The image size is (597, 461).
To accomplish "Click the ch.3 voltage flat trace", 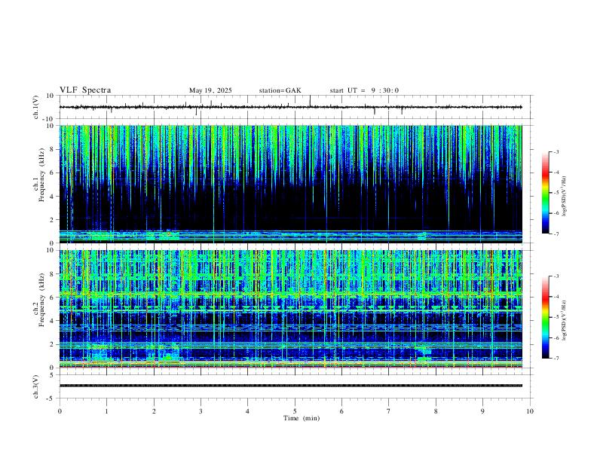I will click(x=290, y=386).
